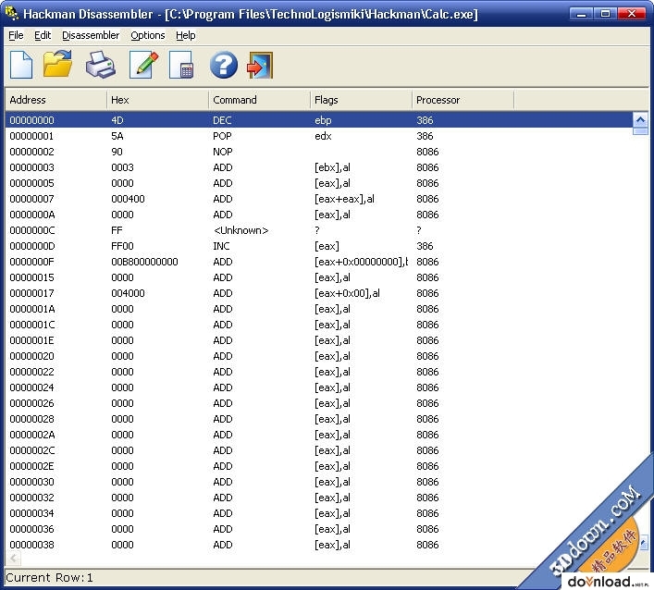Open the Edit menu
The height and width of the screenshot is (590, 654).
(x=43, y=35)
